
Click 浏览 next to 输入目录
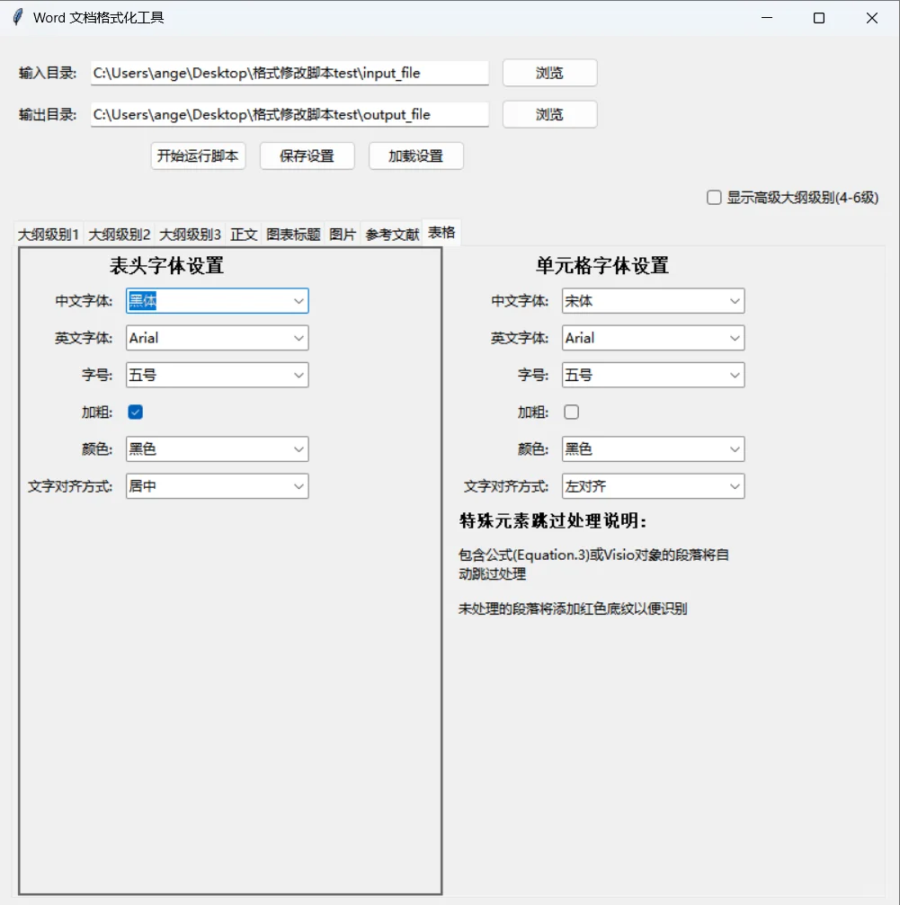(548, 73)
